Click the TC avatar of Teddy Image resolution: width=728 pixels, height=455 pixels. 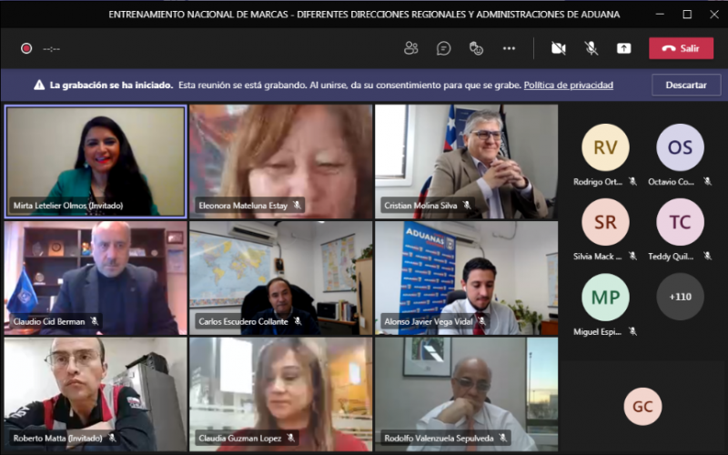[x=680, y=222]
